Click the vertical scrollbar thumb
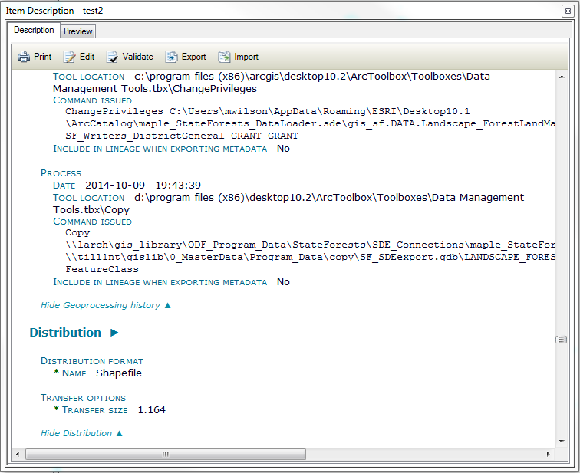Image resolution: width=580 pixels, height=473 pixels. tap(562, 340)
